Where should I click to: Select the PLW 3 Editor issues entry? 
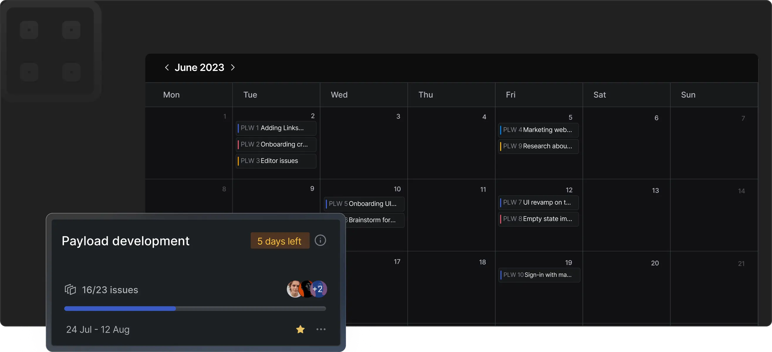[276, 161]
